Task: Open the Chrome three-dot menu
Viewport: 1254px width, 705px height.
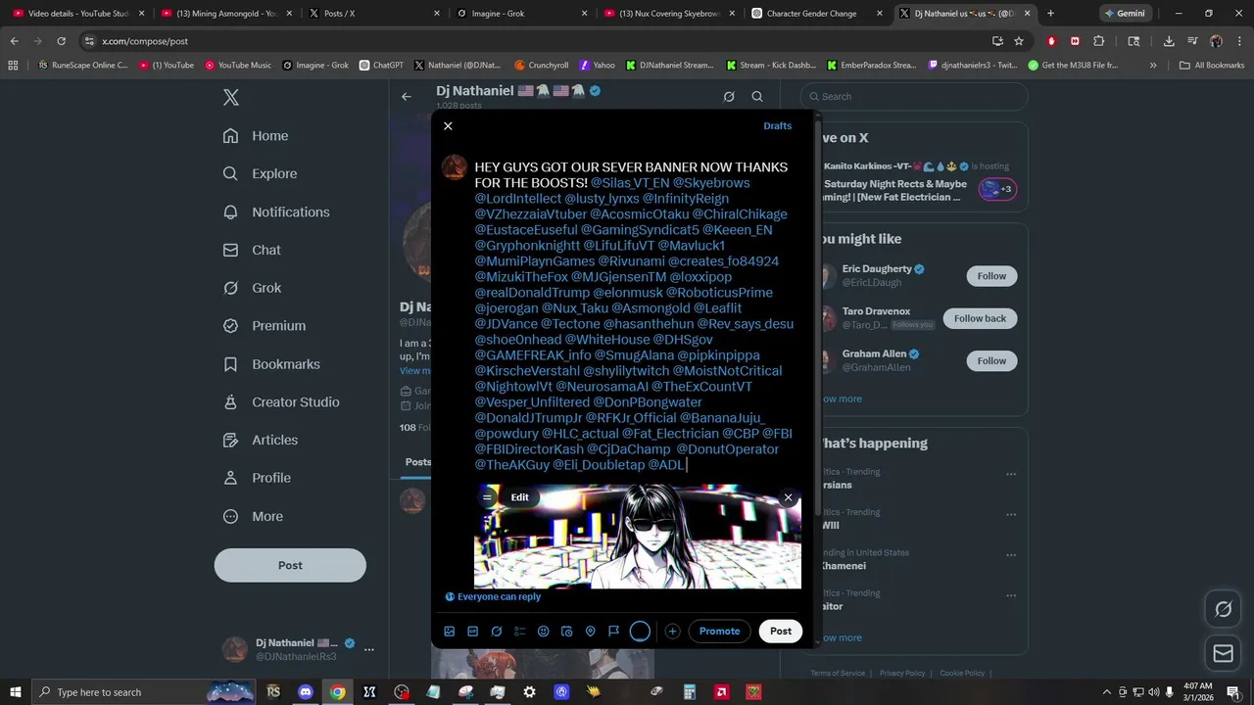Action: (1239, 41)
